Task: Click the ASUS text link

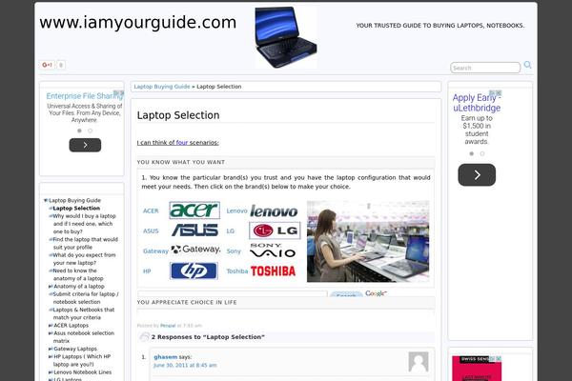Action: [x=151, y=231]
